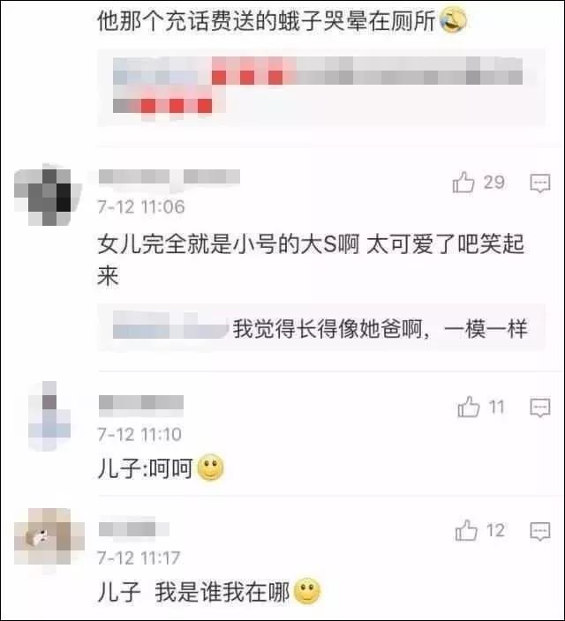The width and height of the screenshot is (565, 621).
Task: Like the comment with 11 likes
Action: tap(469, 408)
